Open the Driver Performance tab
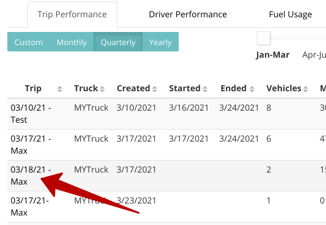The width and height of the screenshot is (326, 225). pyautogui.click(x=188, y=15)
